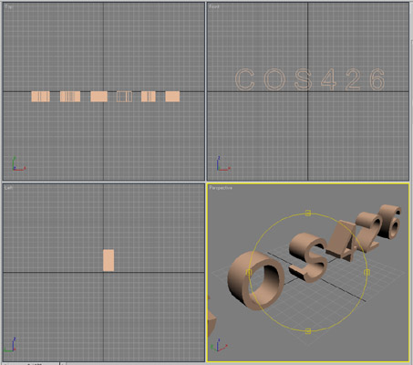This screenshot has height=365, width=413.
Task: Click the axis tripod in Top viewport
Action: pos(18,164)
